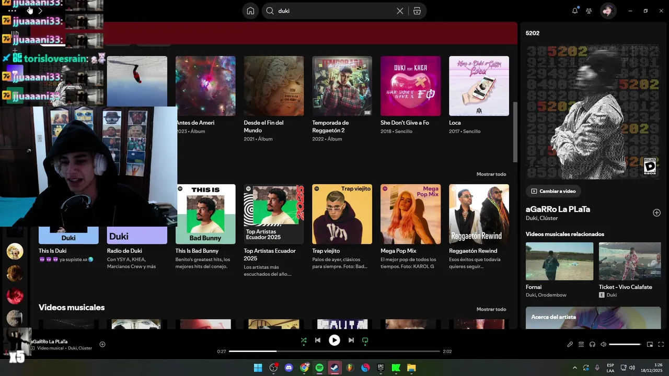This screenshot has width=669, height=376.
Task: Play the Fornai related music video
Action: 559,261
